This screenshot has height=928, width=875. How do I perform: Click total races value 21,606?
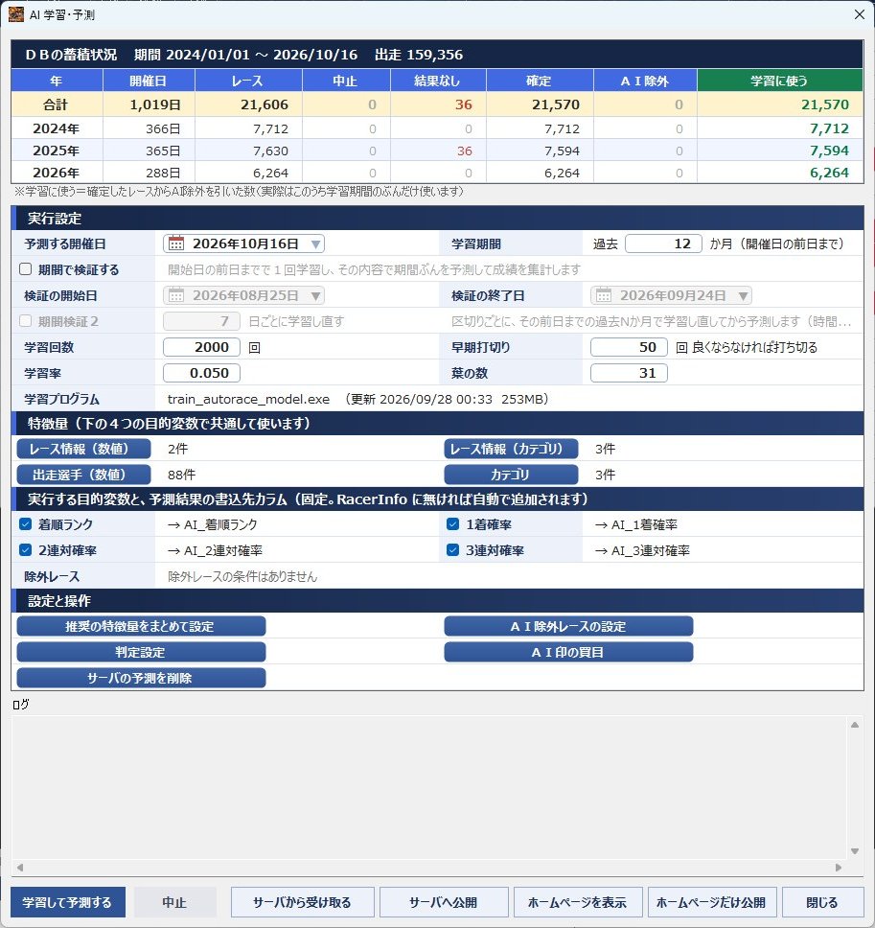point(265,104)
